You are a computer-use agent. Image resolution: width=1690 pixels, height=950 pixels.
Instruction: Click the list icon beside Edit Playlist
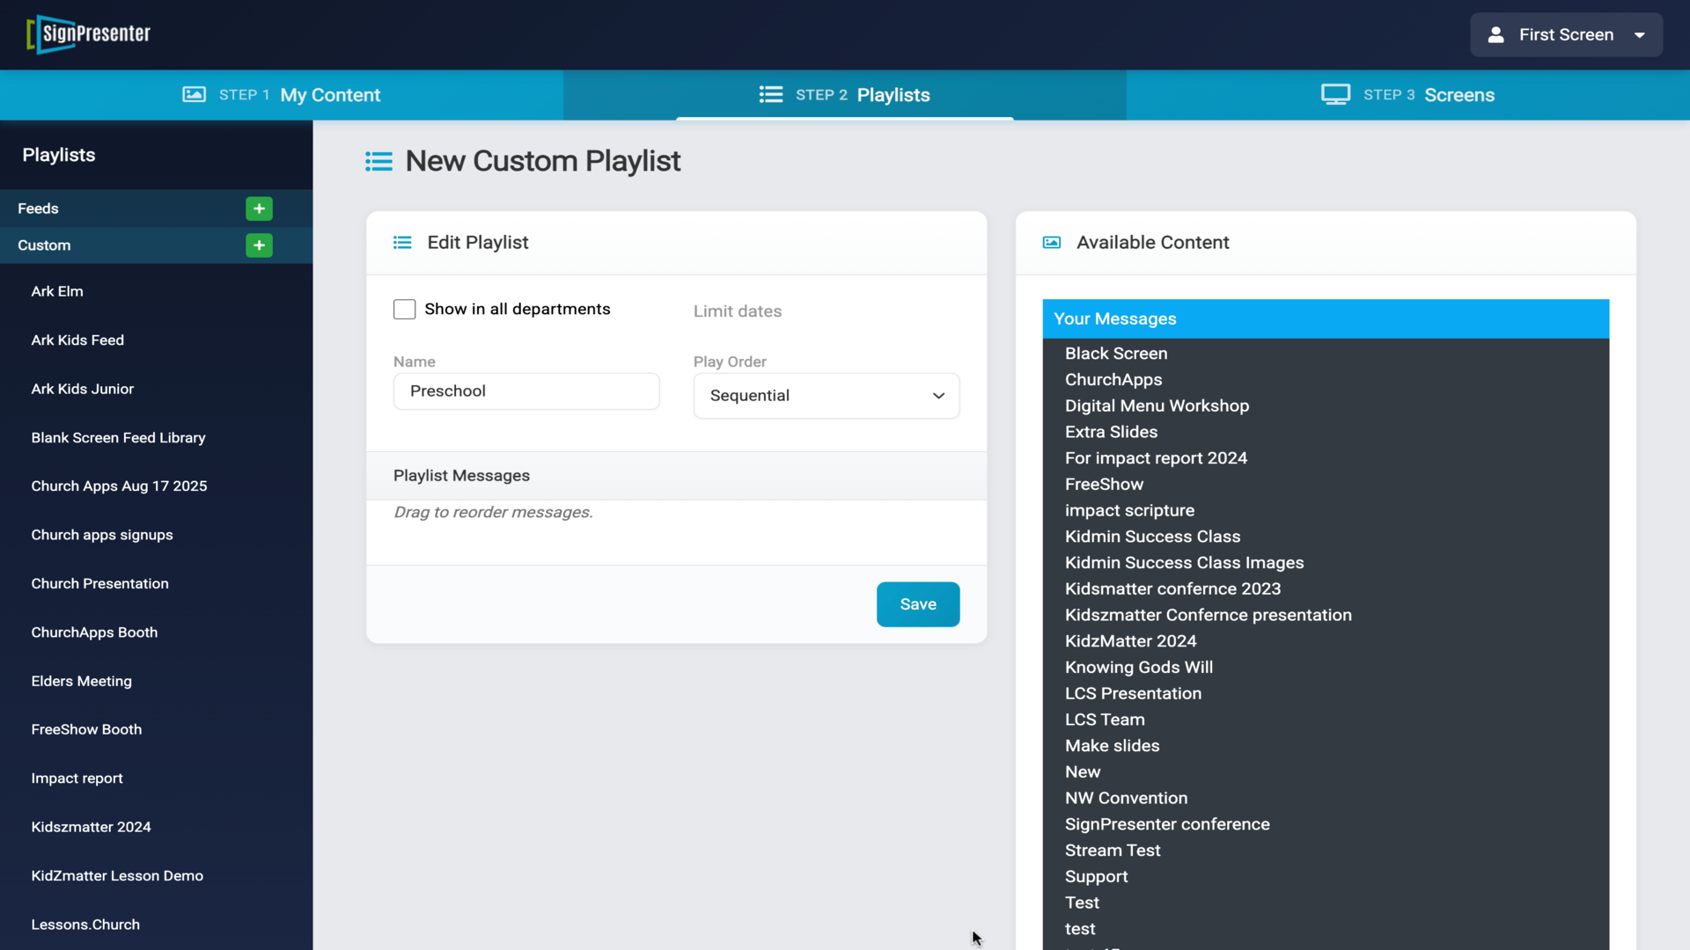click(x=402, y=243)
